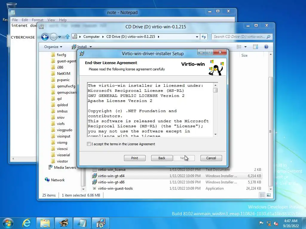Viewport: 306px width, 229px height.
Task: Click the muted volume tray icon
Action: click(x=276, y=223)
